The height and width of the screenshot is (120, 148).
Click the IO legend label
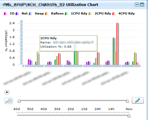tap(12, 13)
